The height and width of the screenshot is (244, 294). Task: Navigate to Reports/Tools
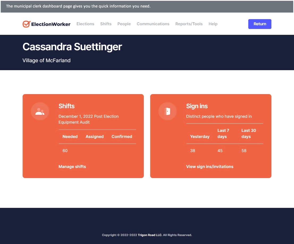(x=189, y=24)
